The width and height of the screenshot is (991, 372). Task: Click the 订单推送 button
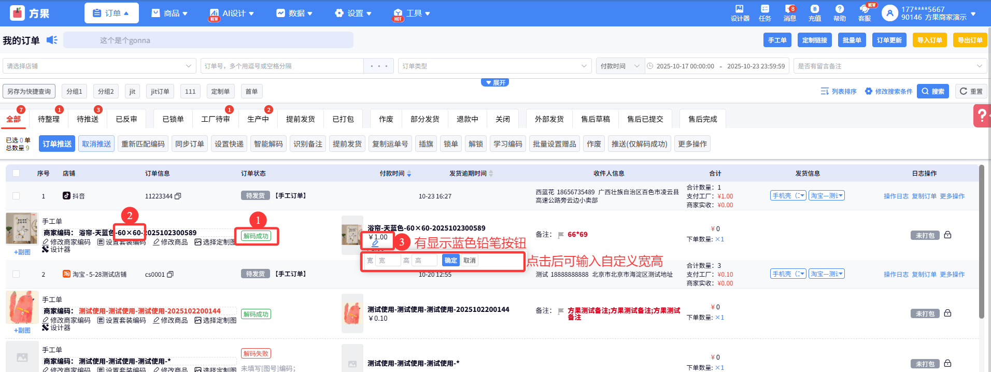[x=57, y=144]
